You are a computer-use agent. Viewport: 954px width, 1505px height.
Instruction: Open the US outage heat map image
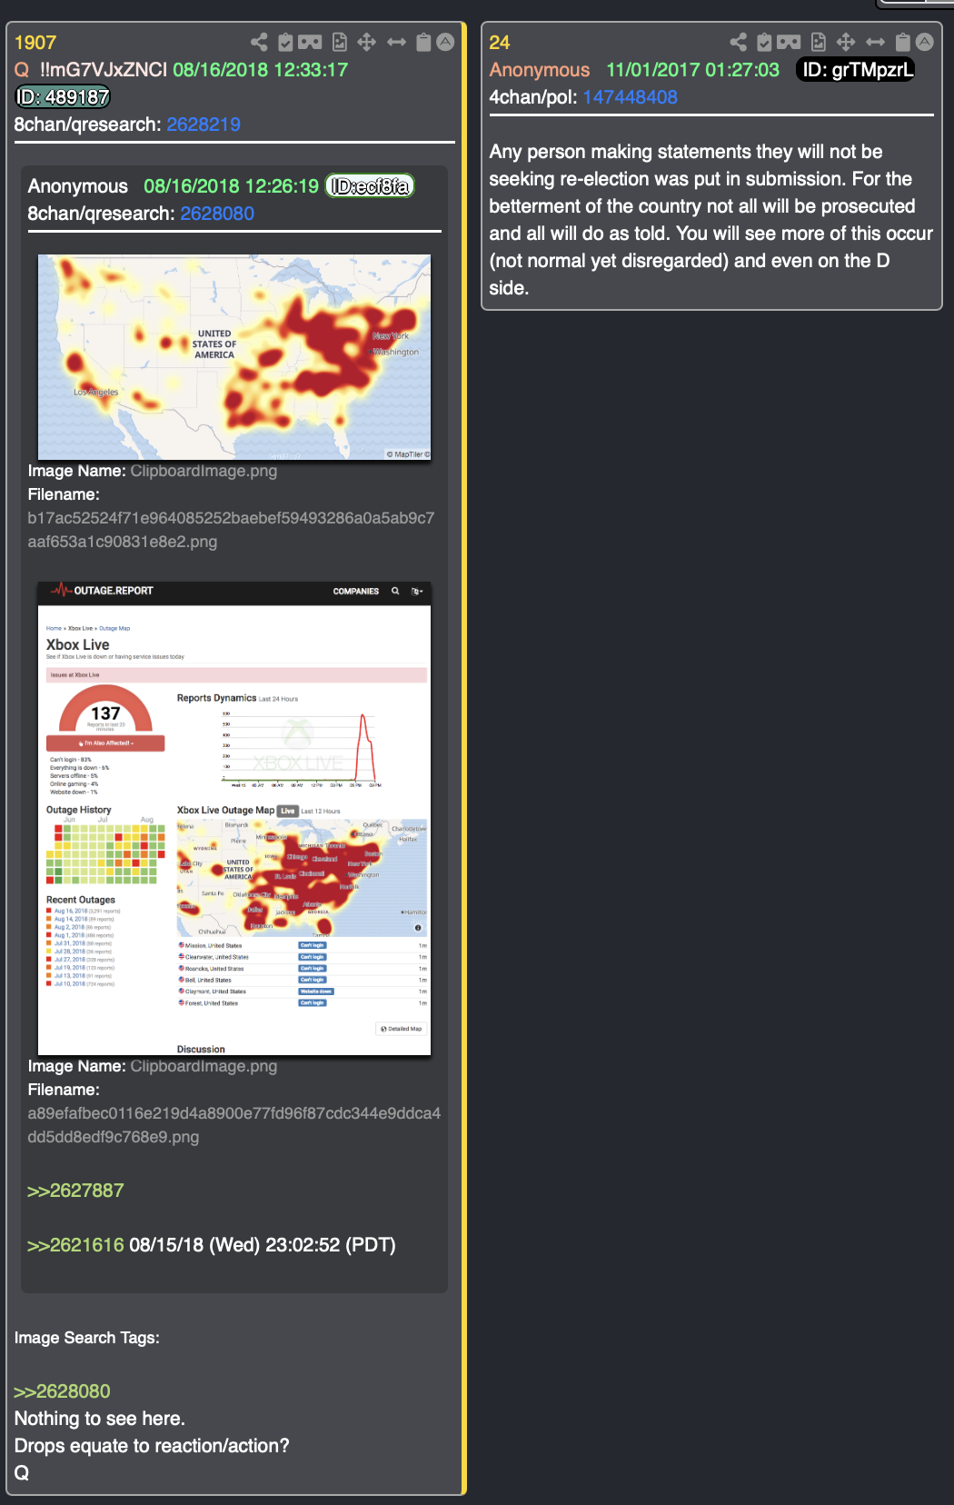(234, 357)
